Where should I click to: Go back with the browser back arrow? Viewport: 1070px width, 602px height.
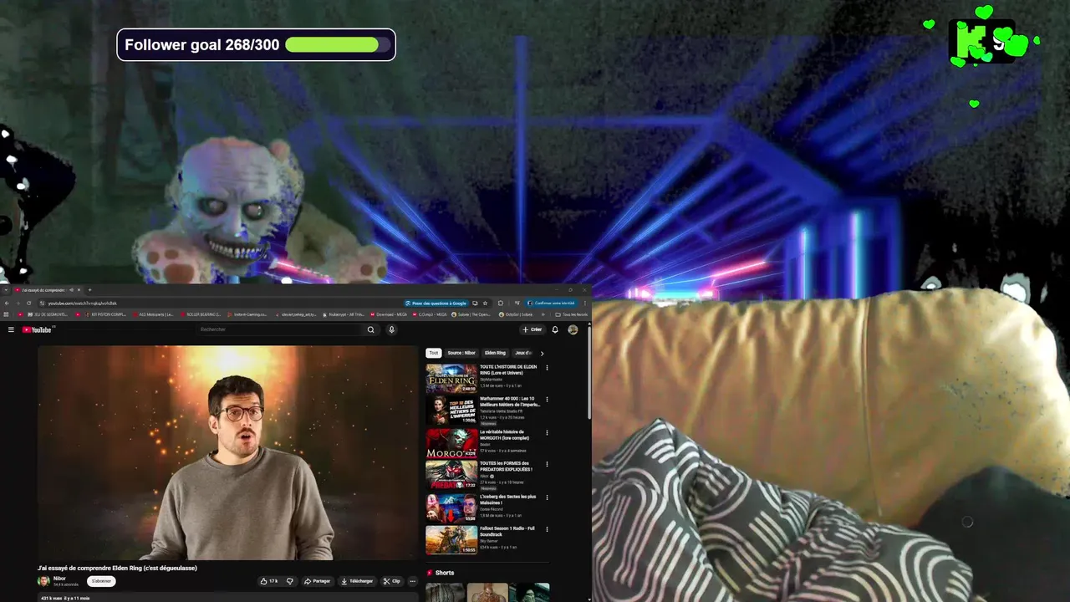(7, 303)
